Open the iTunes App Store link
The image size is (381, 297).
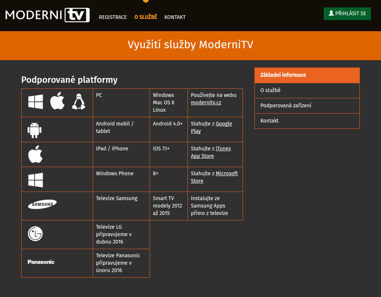tap(223, 149)
